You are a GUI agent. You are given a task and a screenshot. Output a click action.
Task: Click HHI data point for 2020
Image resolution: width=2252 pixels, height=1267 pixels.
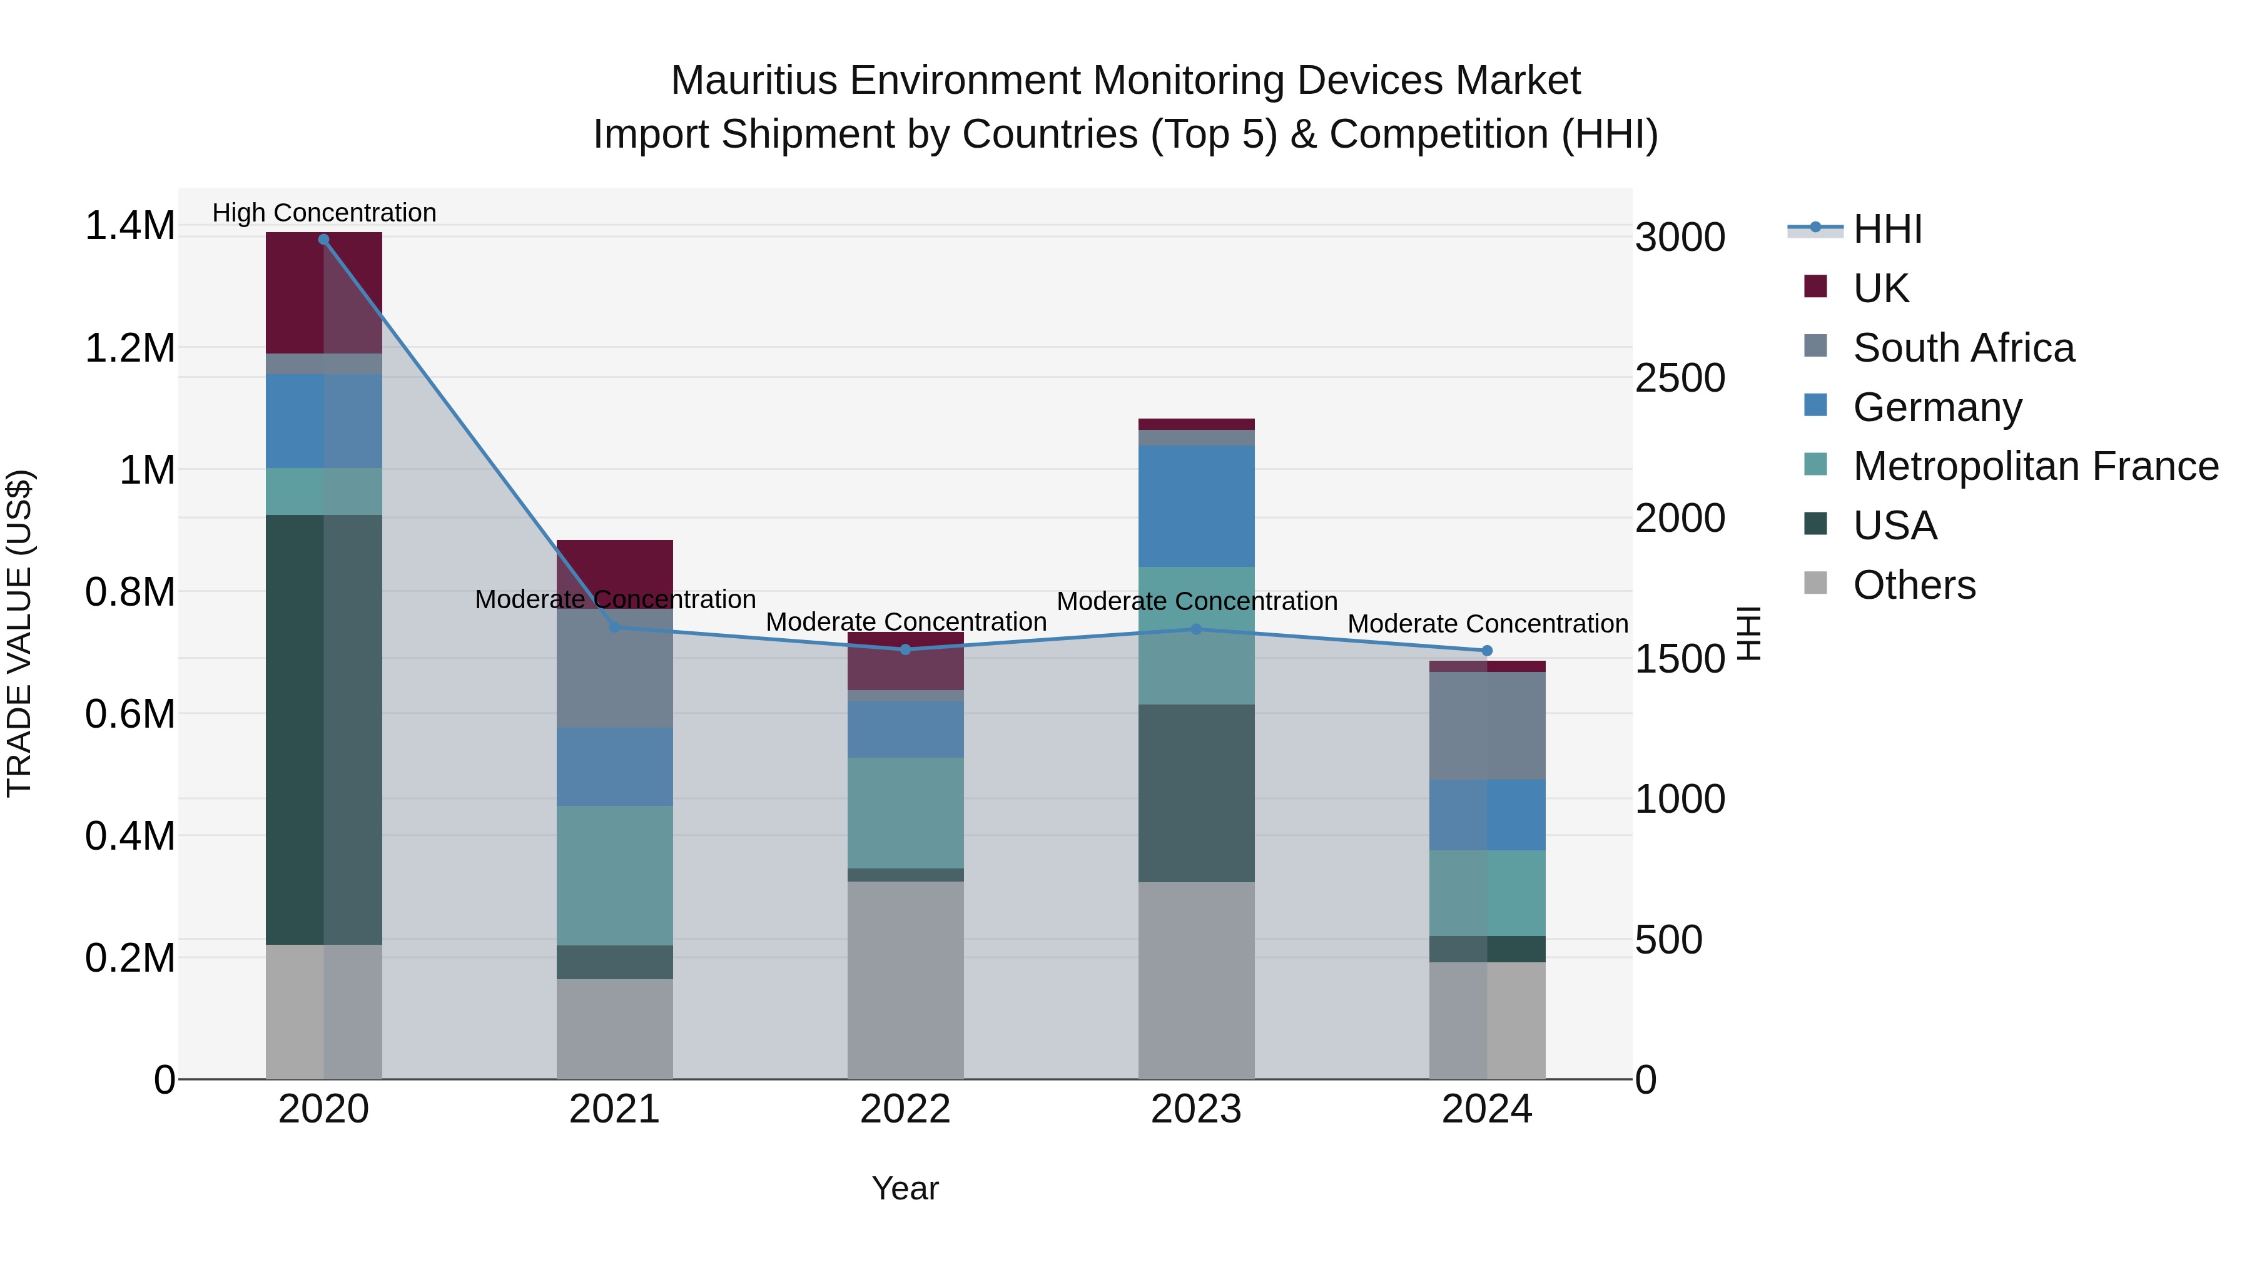click(323, 240)
